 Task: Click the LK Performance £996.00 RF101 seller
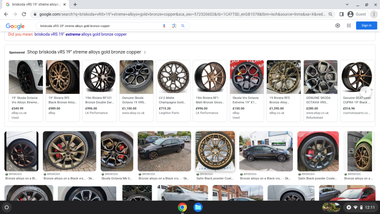coord(97,113)
